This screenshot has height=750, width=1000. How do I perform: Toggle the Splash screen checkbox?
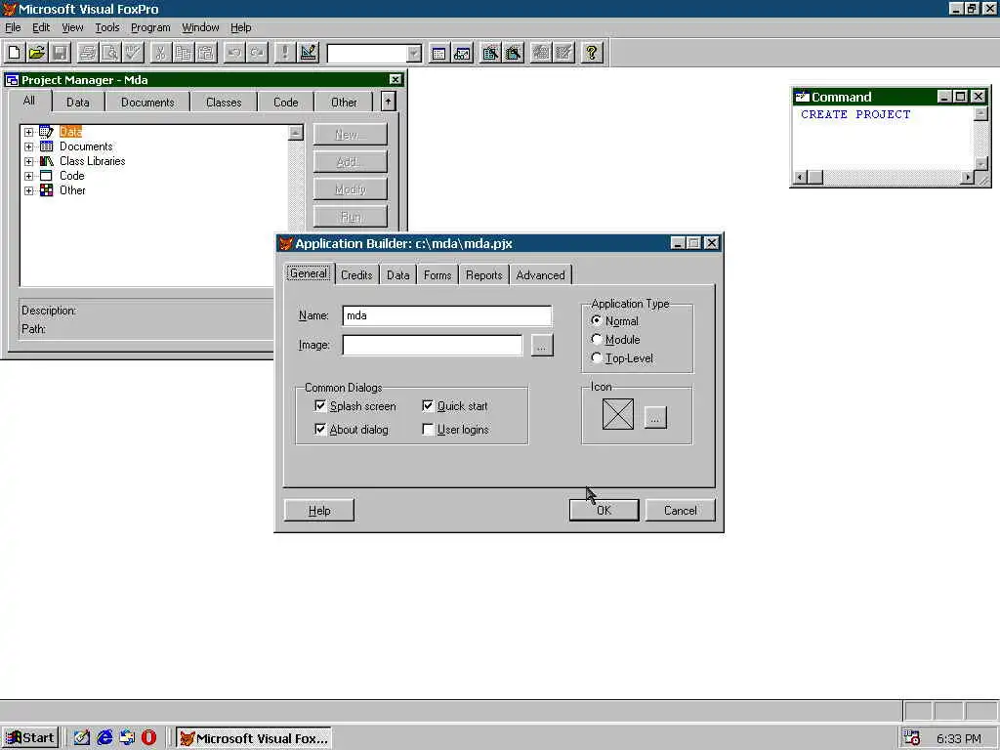[320, 405]
